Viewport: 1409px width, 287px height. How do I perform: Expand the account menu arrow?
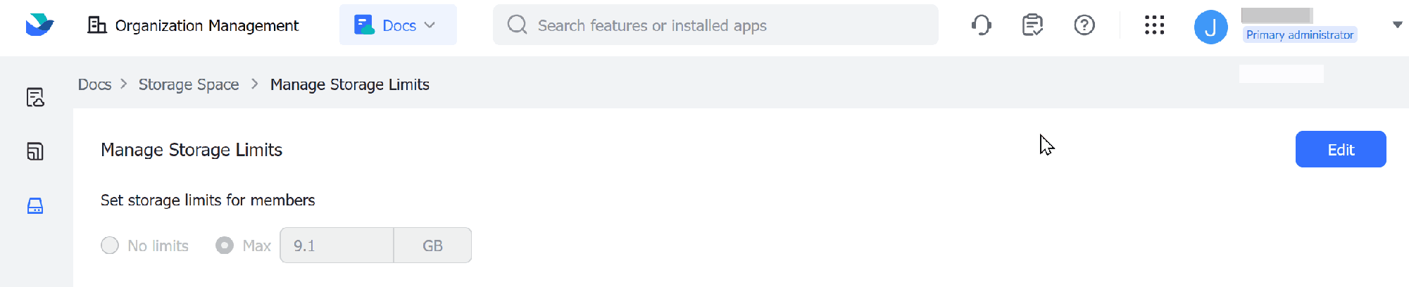(x=1397, y=25)
